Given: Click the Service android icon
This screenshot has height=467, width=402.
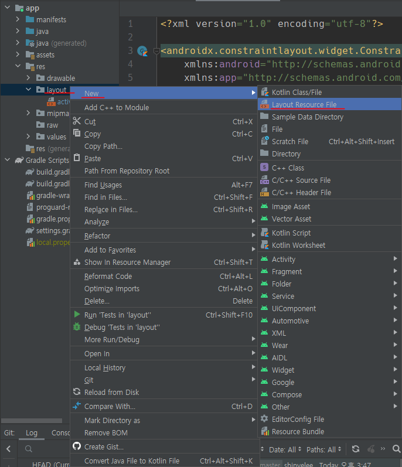Looking at the screenshot, I should click(264, 296).
